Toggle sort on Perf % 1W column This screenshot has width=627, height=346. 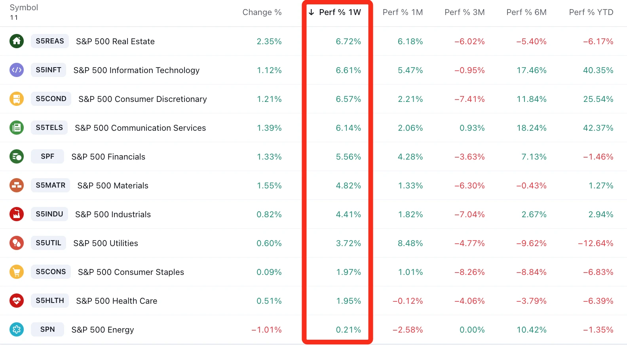tap(340, 12)
